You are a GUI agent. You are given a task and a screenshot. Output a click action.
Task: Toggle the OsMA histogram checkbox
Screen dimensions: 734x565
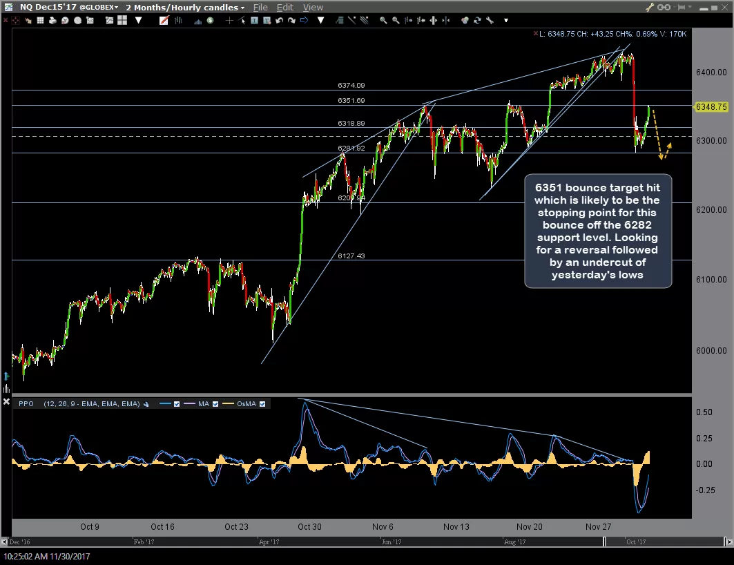click(262, 404)
